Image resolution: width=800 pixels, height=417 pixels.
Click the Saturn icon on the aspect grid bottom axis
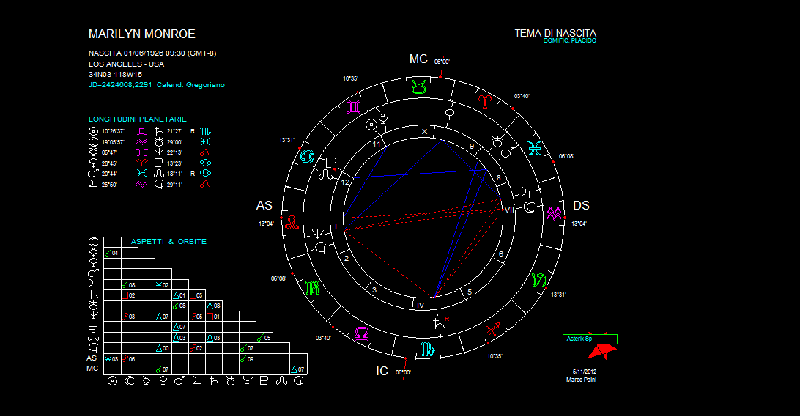click(x=213, y=381)
